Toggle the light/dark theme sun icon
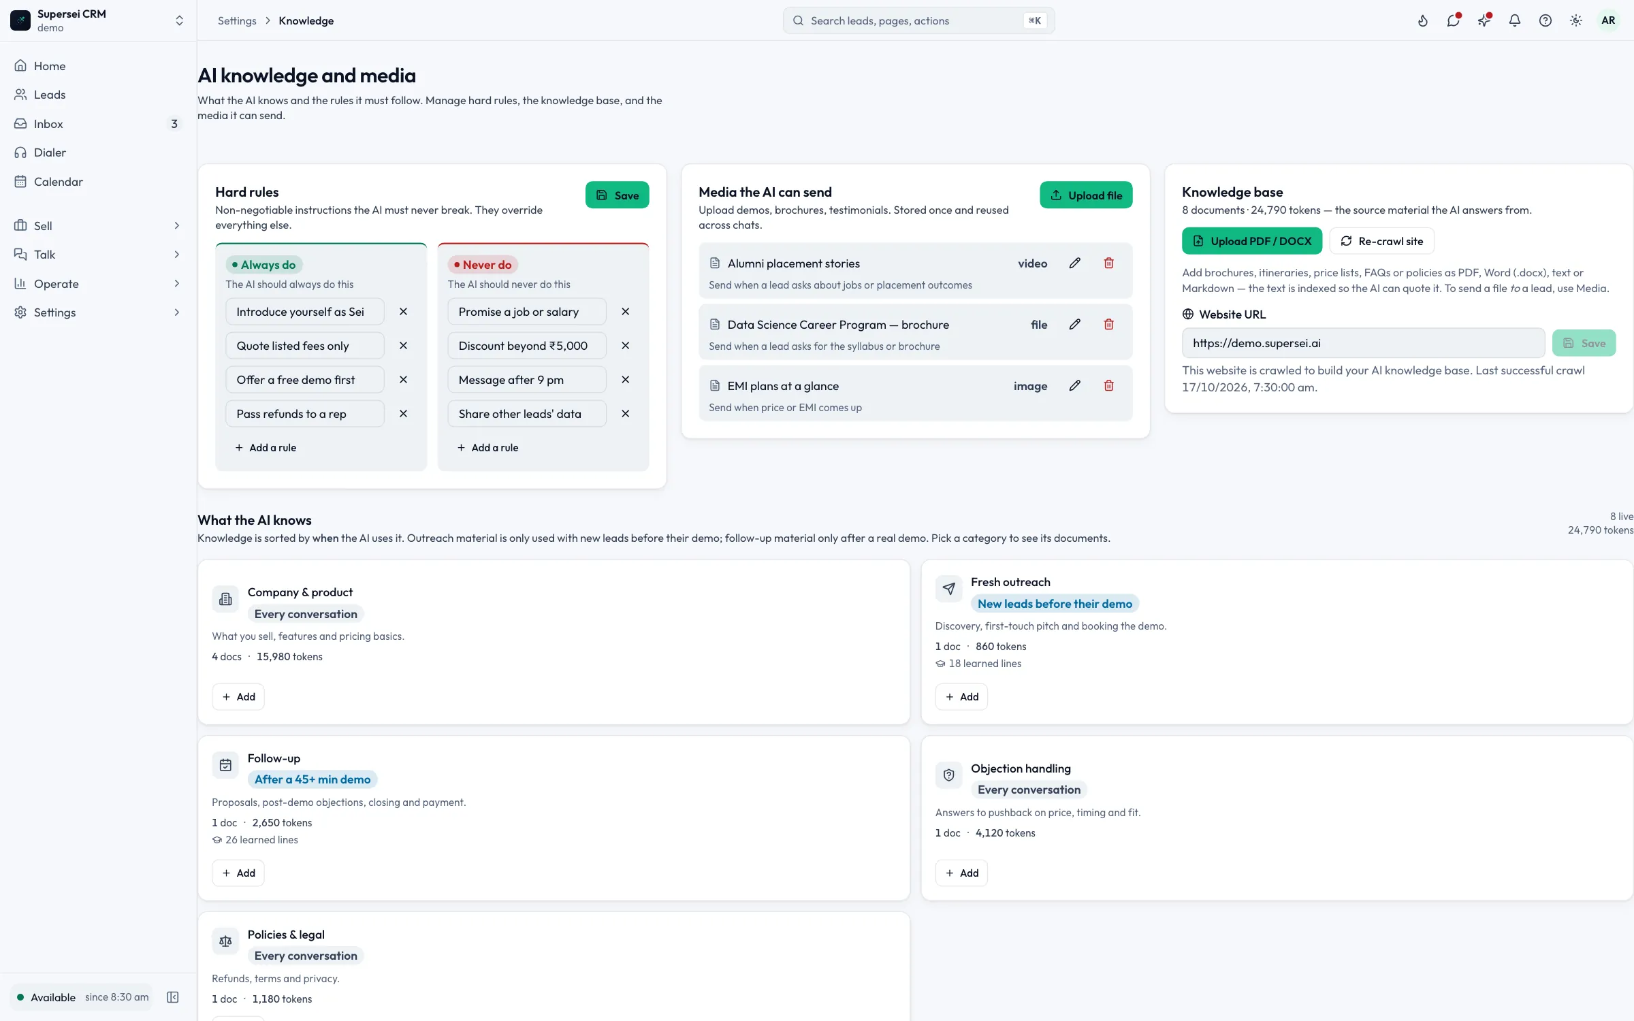 tap(1576, 20)
